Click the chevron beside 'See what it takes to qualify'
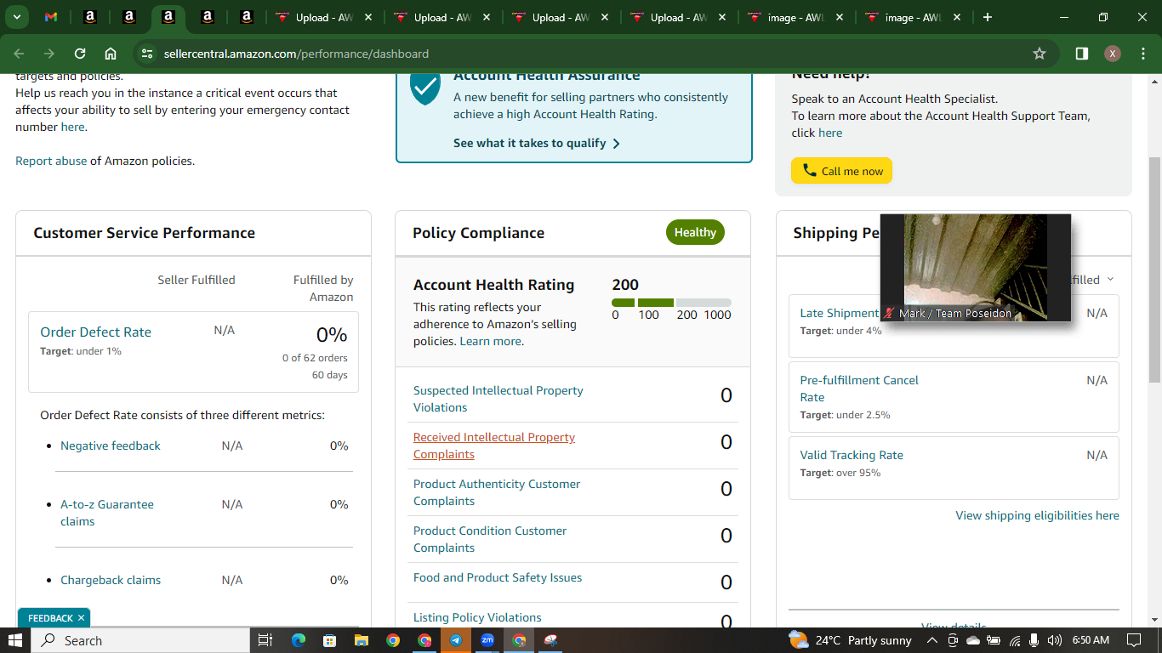 click(x=616, y=144)
